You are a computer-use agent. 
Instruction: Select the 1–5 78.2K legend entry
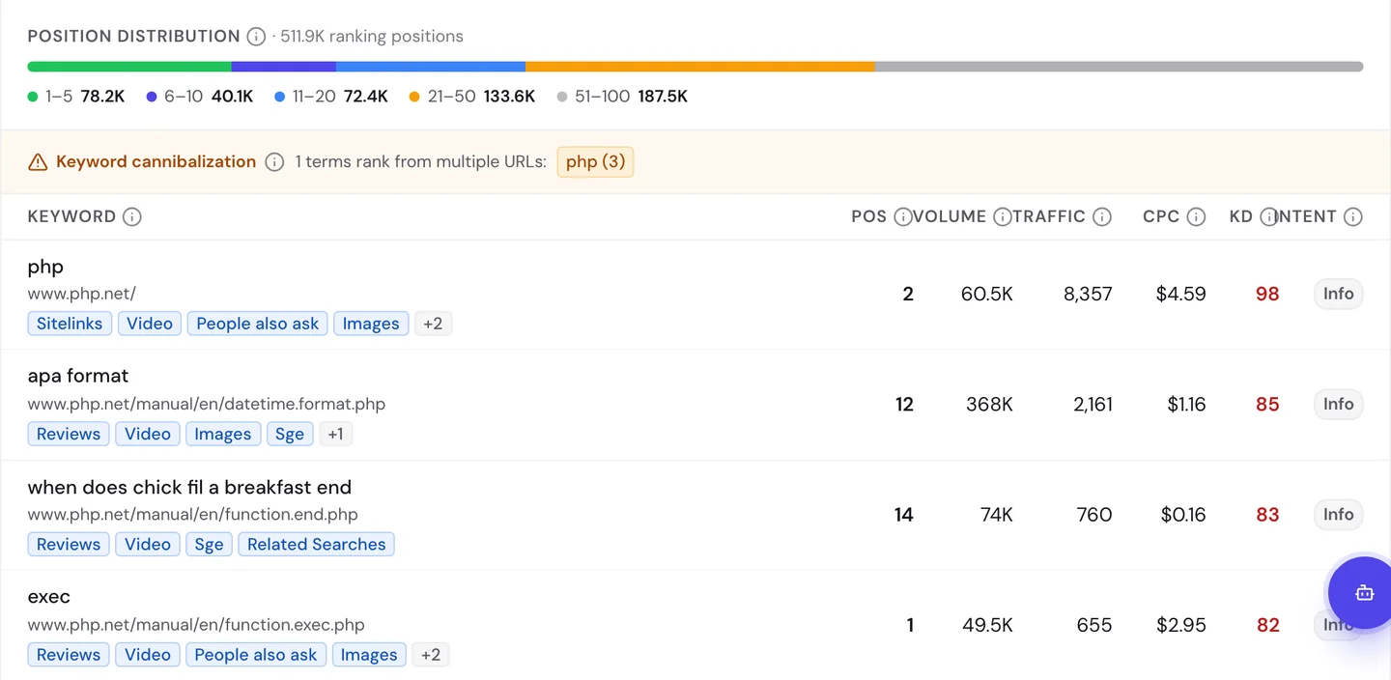pyautogui.click(x=76, y=97)
